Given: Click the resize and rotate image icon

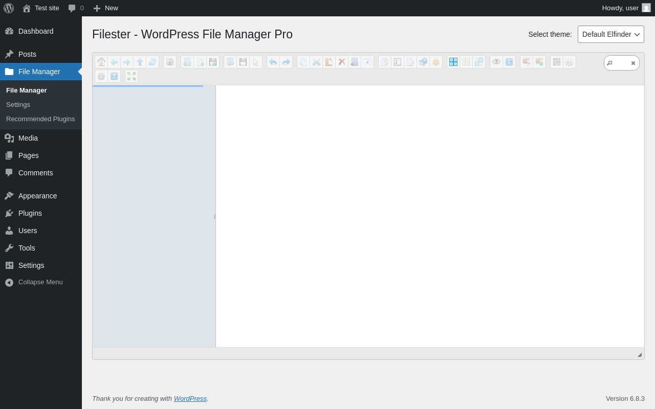Looking at the screenshot, I should [x=423, y=62].
